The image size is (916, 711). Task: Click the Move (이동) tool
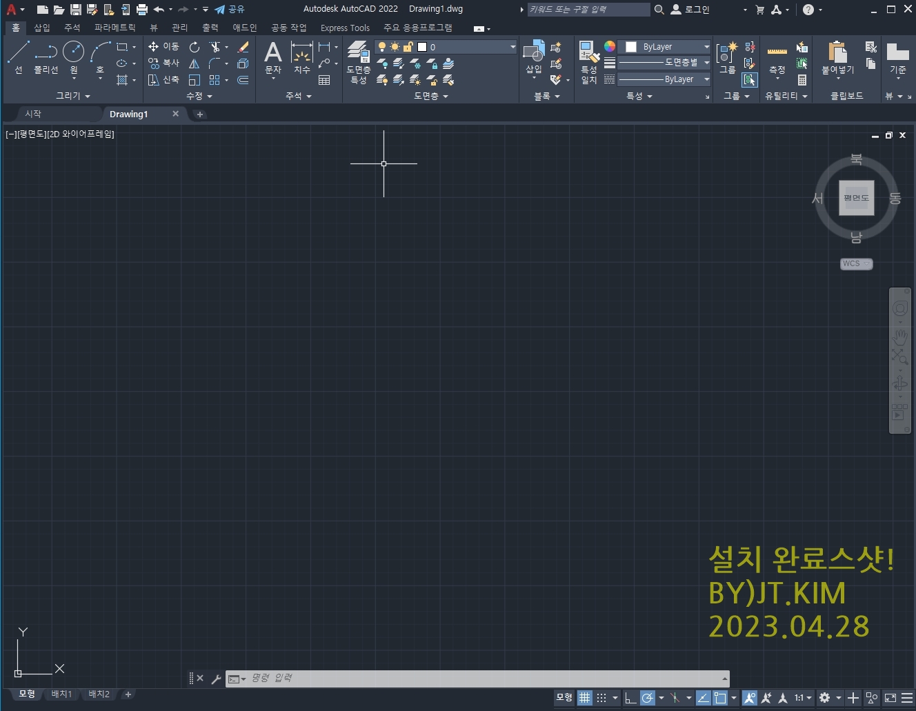tap(163, 46)
